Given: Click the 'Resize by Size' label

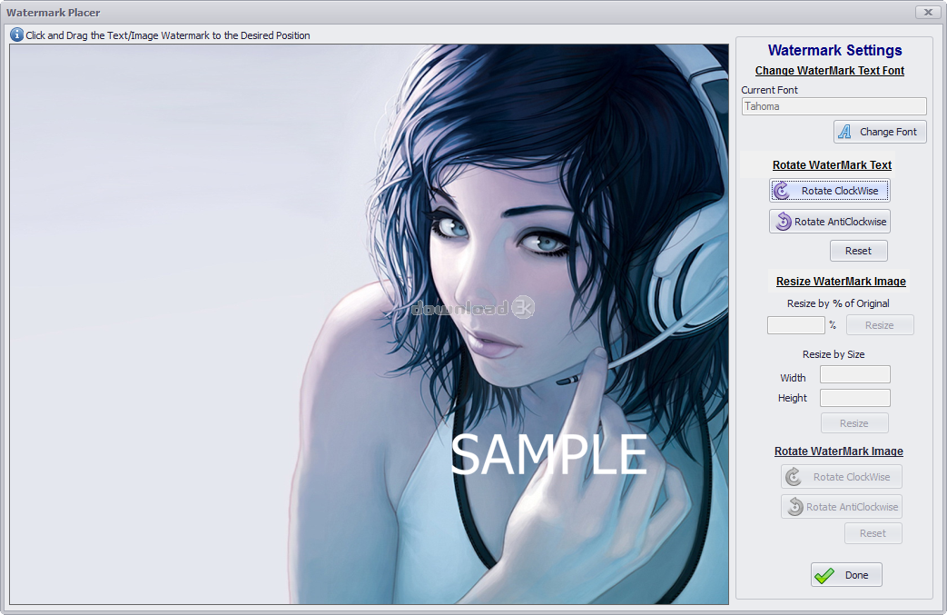Looking at the screenshot, I should pyautogui.click(x=834, y=354).
